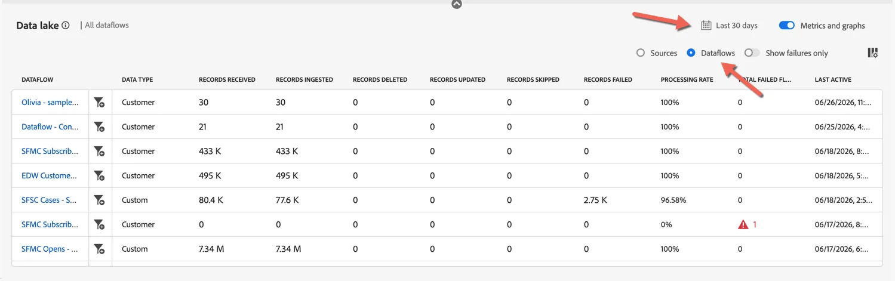The width and height of the screenshot is (895, 281).
Task: Sort by Records Deleted column header
Action: click(x=380, y=80)
